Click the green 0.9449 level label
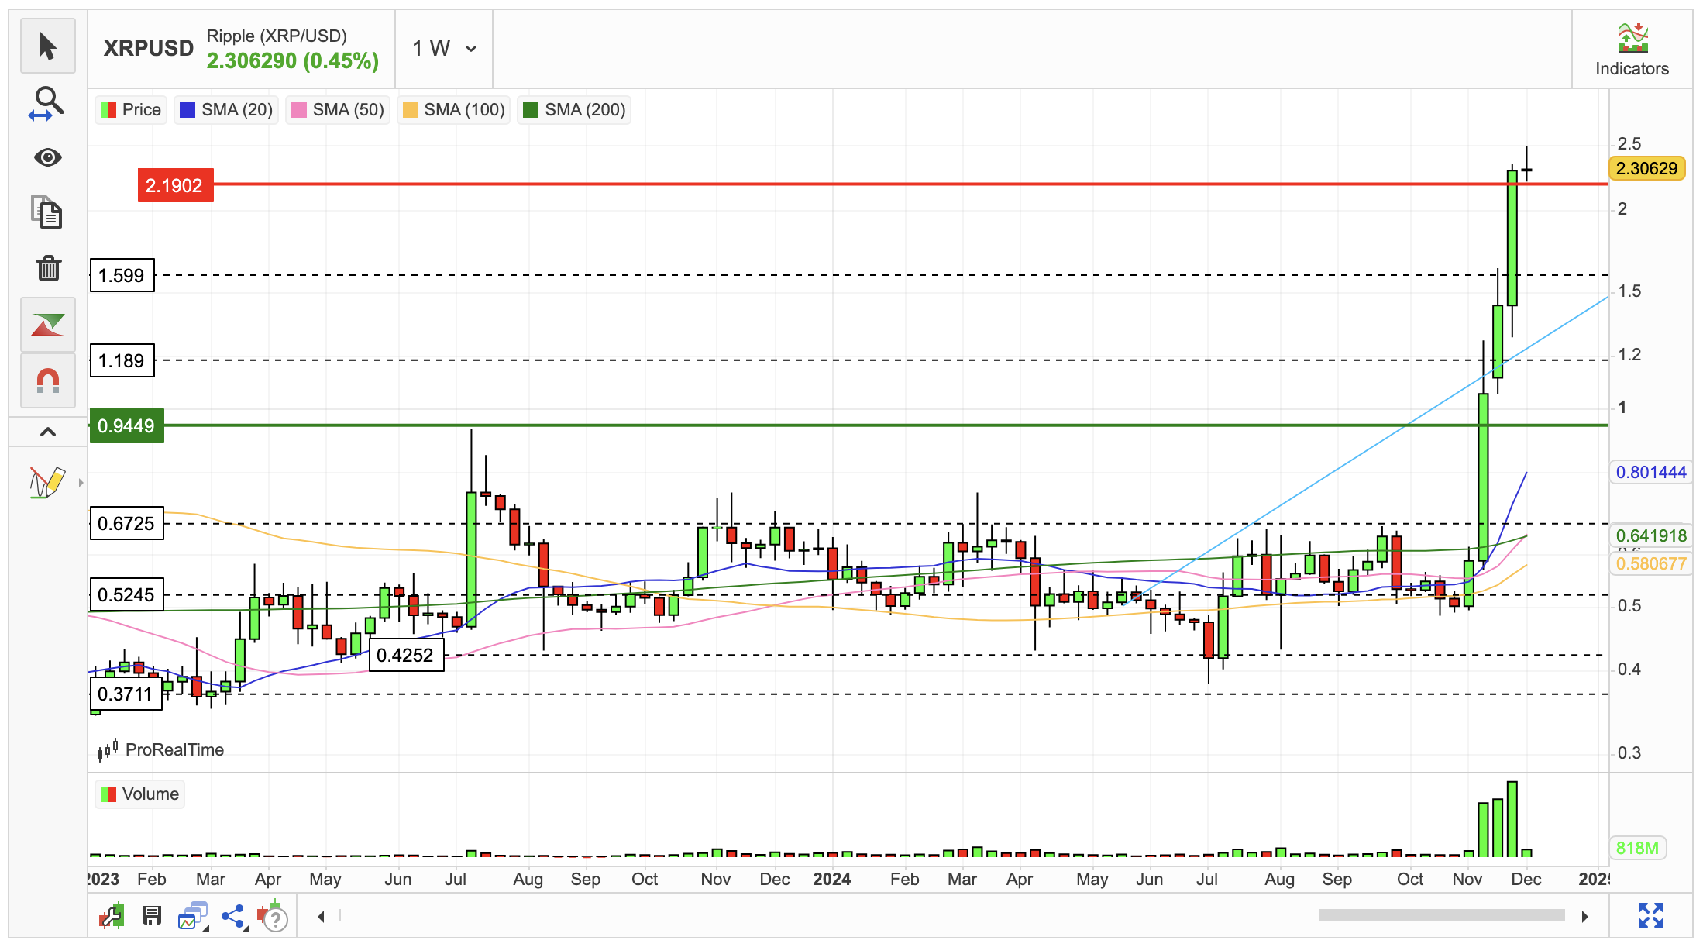This screenshot has height=947, width=1703. click(127, 425)
